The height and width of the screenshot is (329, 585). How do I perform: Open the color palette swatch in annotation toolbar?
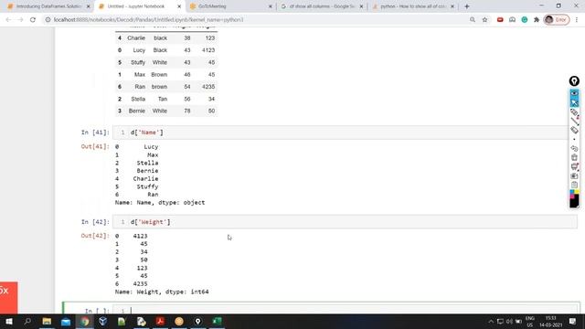click(574, 198)
